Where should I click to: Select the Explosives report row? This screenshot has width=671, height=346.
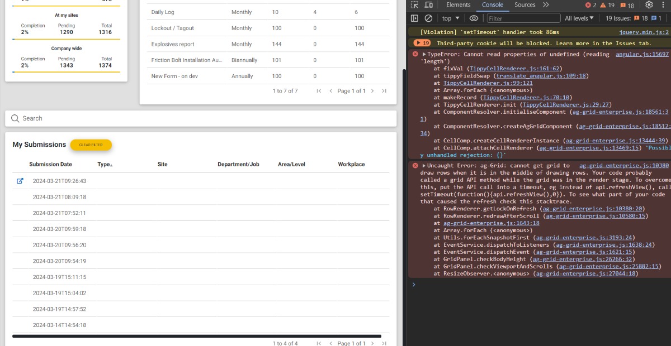tap(267, 44)
